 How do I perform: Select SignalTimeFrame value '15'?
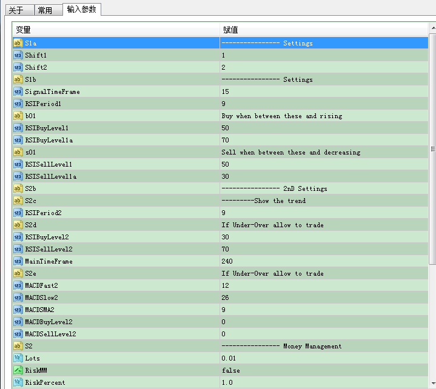click(x=324, y=91)
